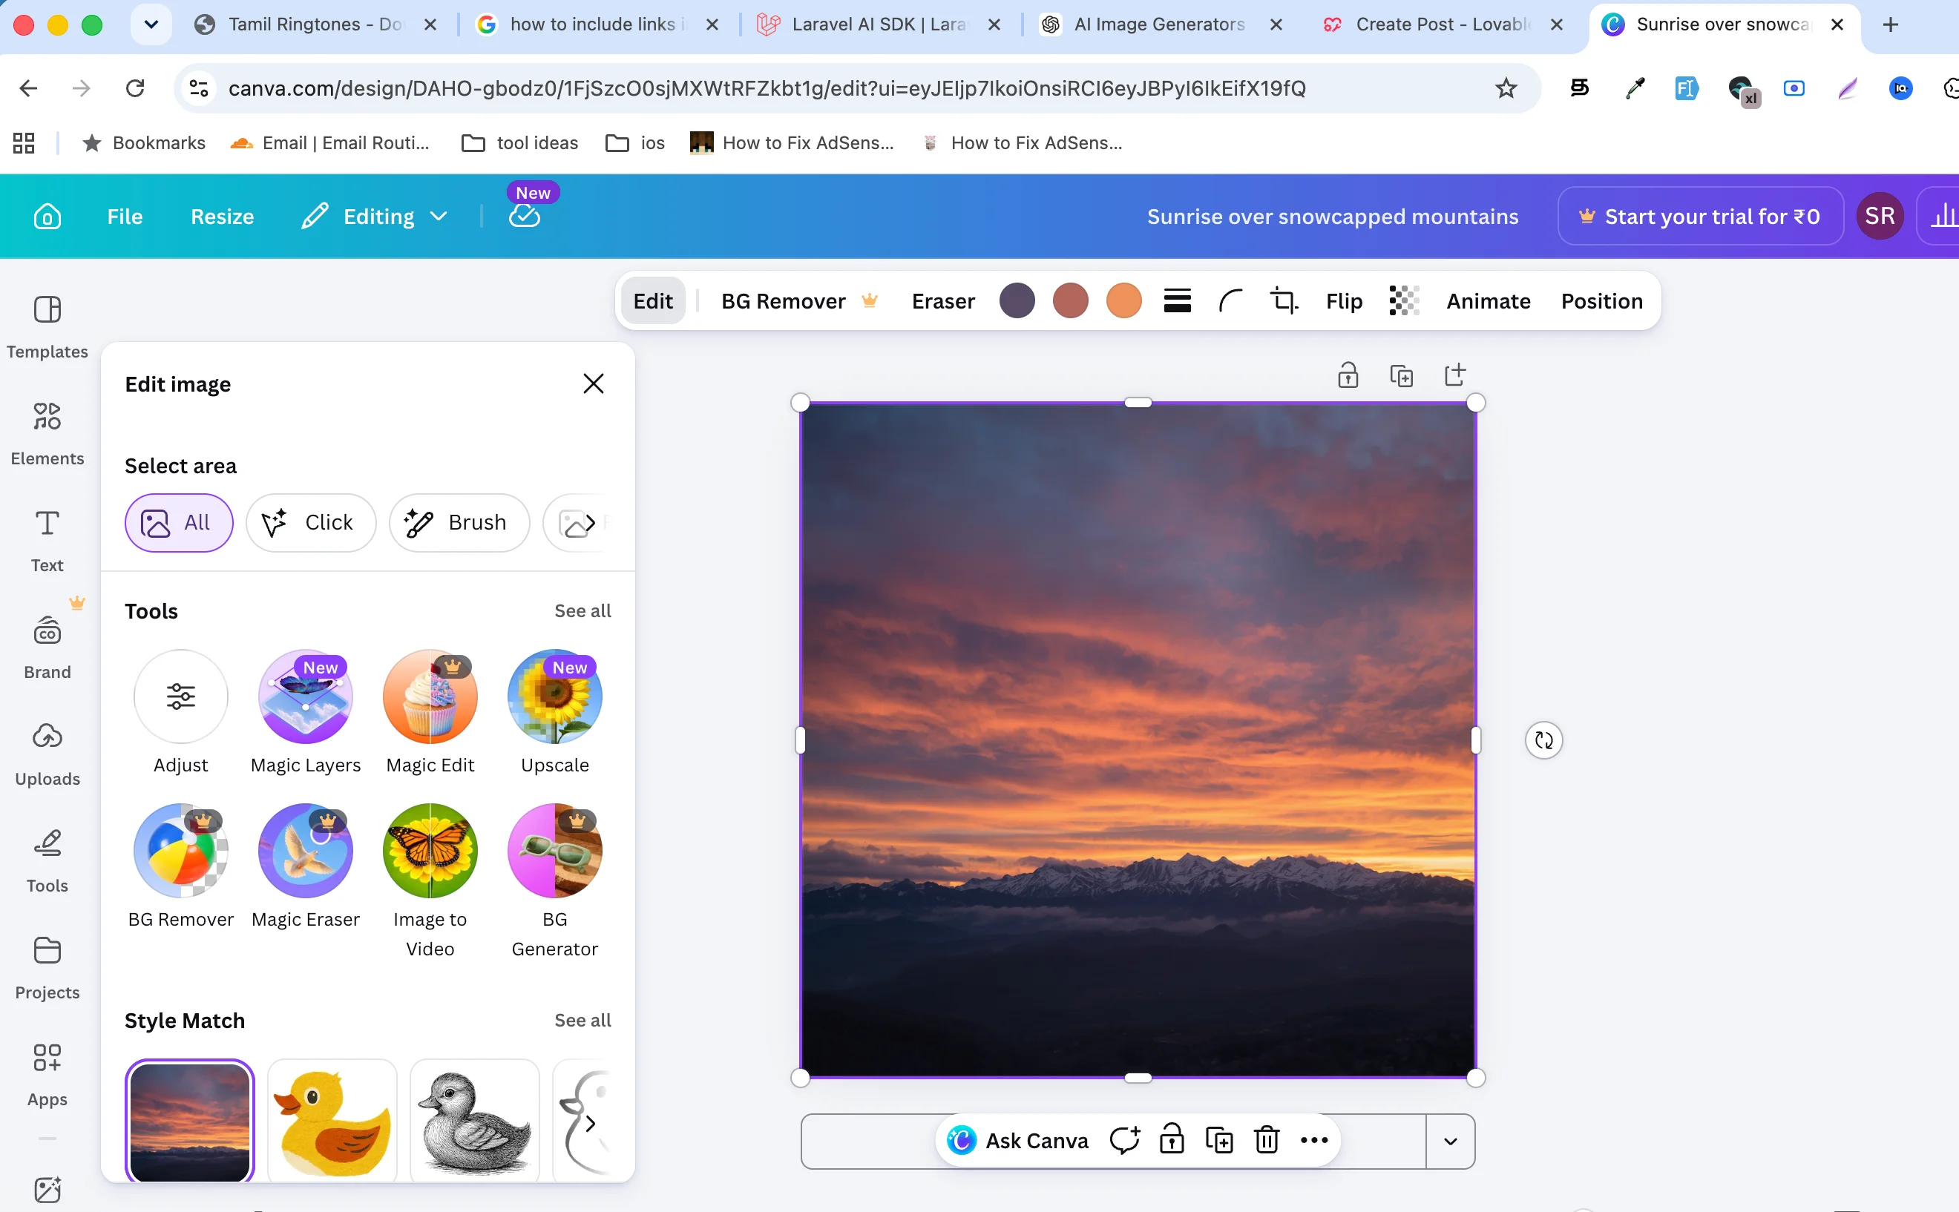Open the Uploads sidebar panel
Image resolution: width=1959 pixels, height=1212 pixels.
[x=47, y=754]
